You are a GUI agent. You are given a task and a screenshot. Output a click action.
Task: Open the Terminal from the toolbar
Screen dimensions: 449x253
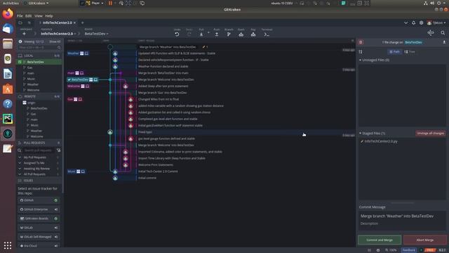click(267, 34)
